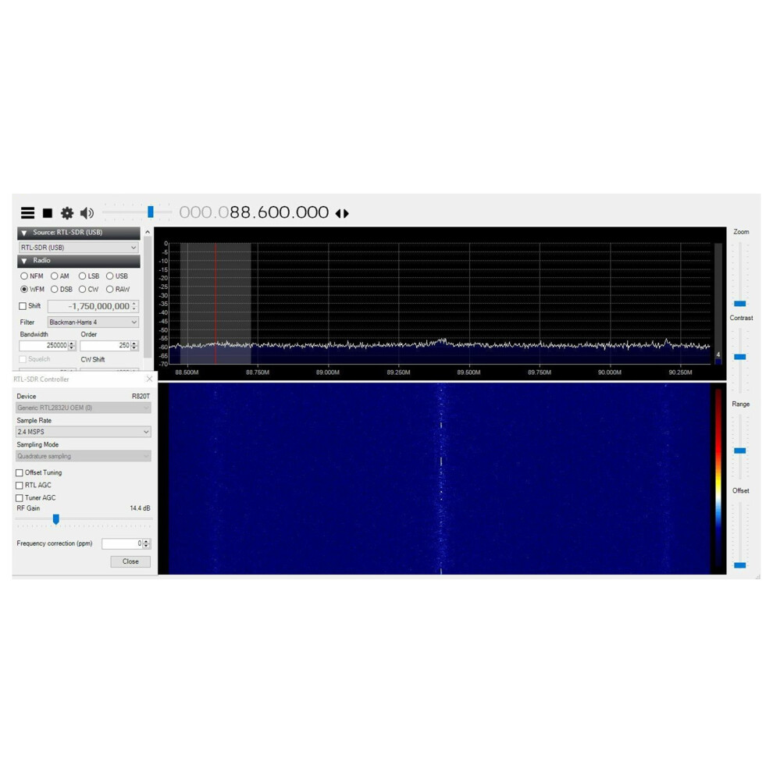Mute audio using the speaker icon
773x773 pixels.
[87, 213]
